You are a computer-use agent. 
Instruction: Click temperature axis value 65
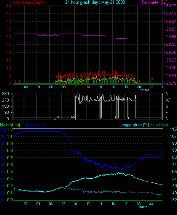(175, 171)
